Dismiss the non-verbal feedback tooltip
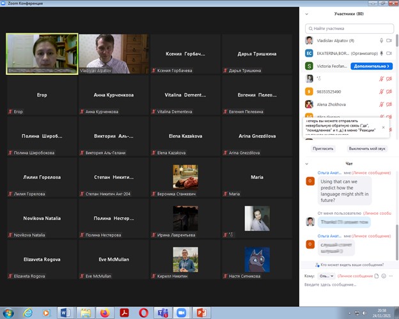Screen dimensions: 399x319 [384, 127]
